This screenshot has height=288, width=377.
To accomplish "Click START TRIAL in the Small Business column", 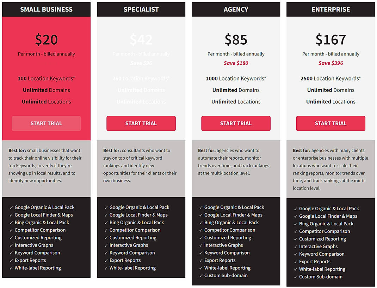I will tap(46, 123).
